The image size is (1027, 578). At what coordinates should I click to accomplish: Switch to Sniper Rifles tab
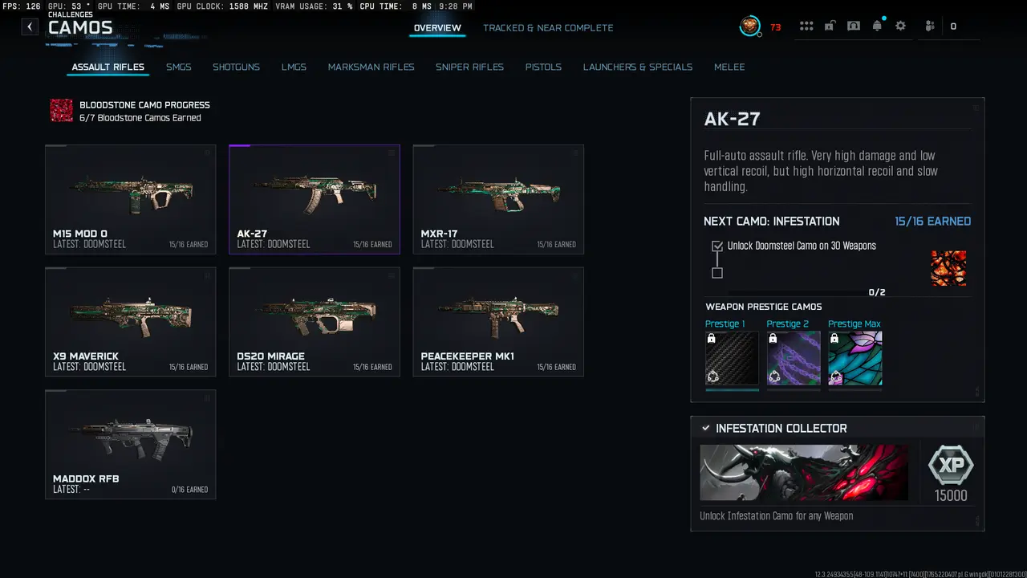(x=470, y=67)
